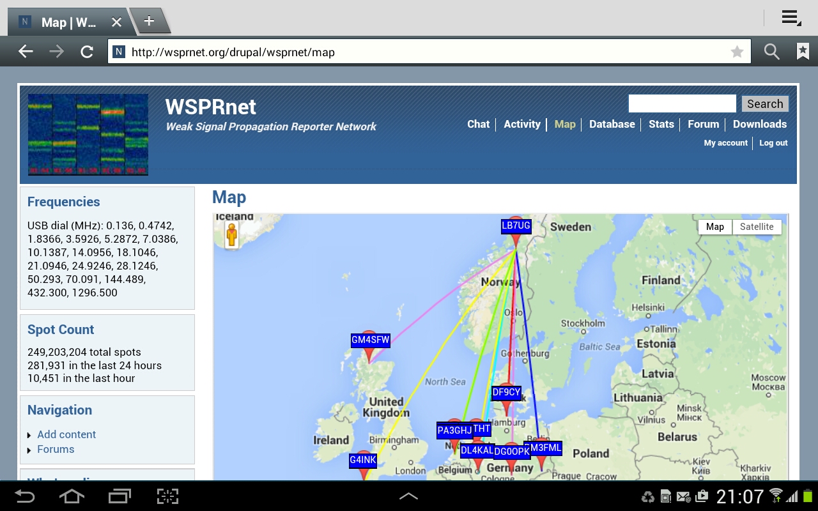This screenshot has width=818, height=511.
Task: Click the site favicon in address bar
Action: (x=119, y=52)
